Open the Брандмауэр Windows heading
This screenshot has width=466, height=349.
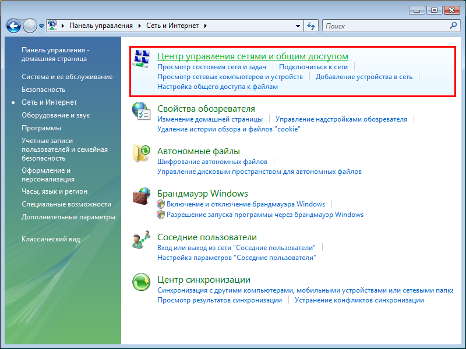coord(203,194)
